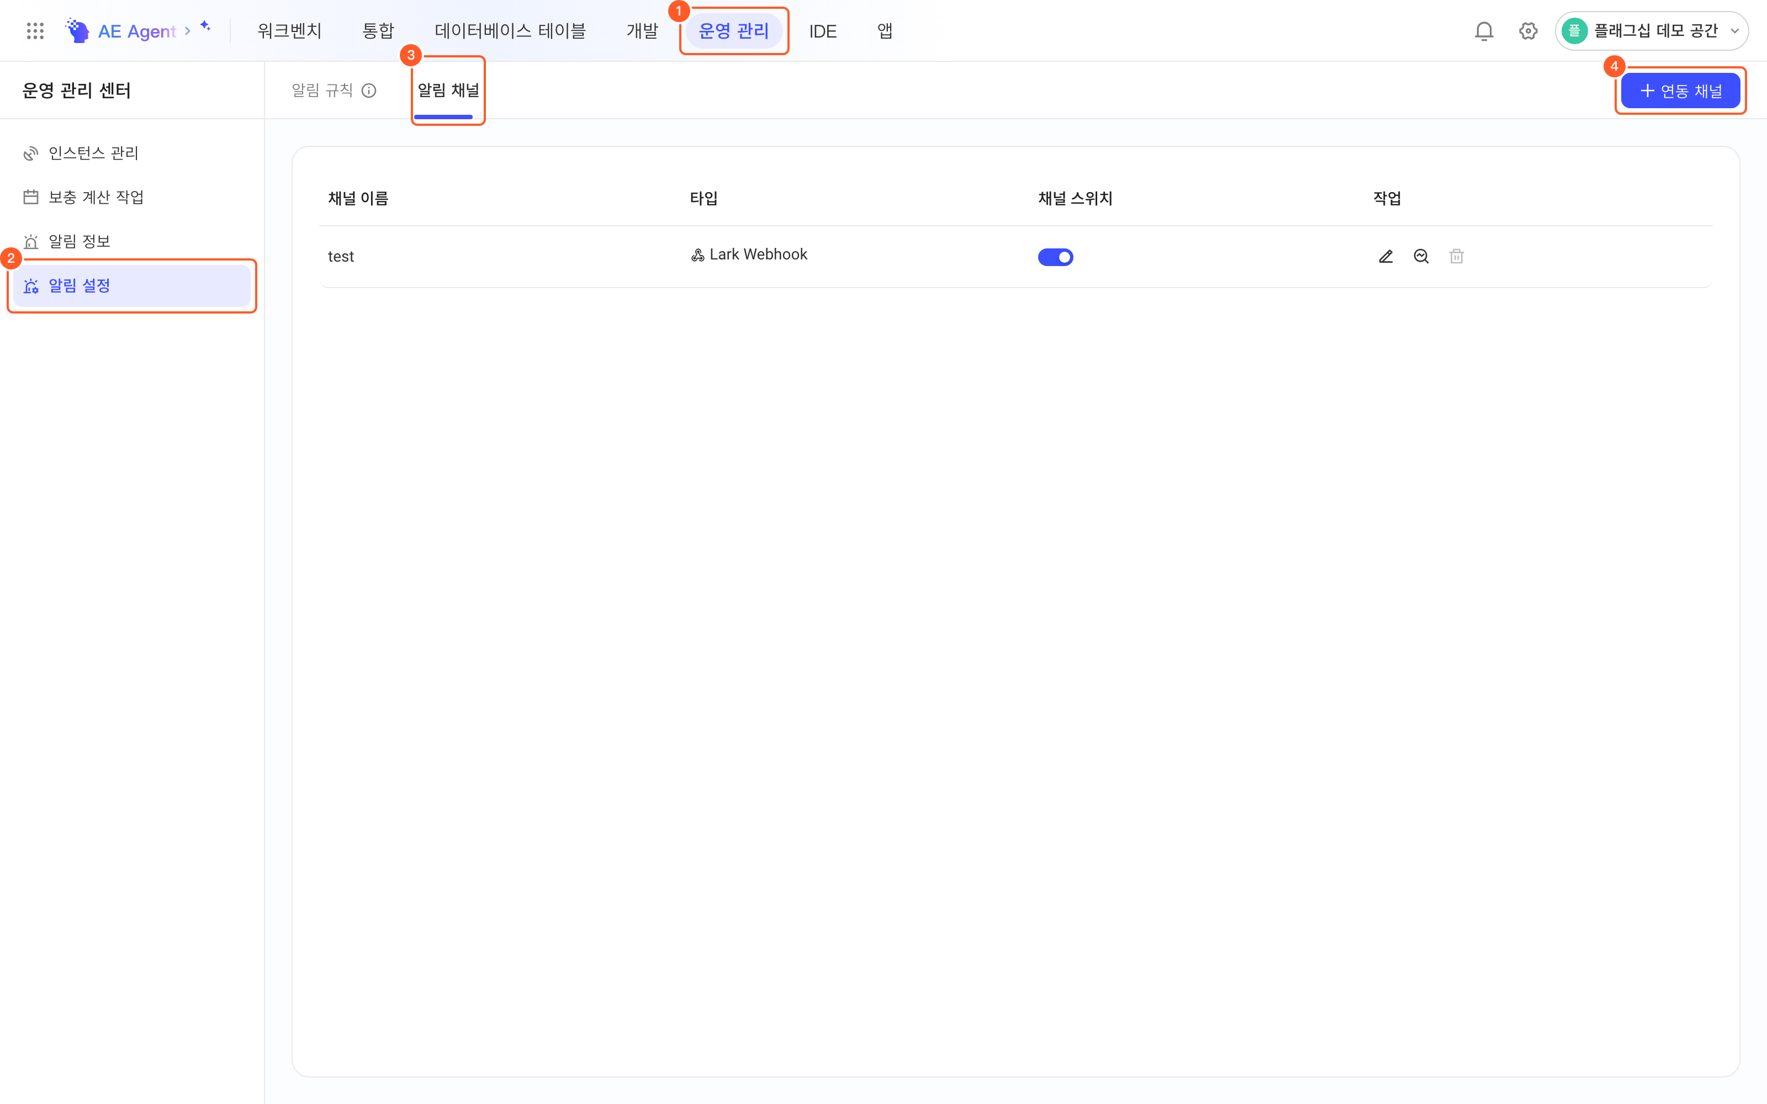Click the sparkle icon beside AE Agent
Screen dimensions: 1767x1104
coord(205,26)
